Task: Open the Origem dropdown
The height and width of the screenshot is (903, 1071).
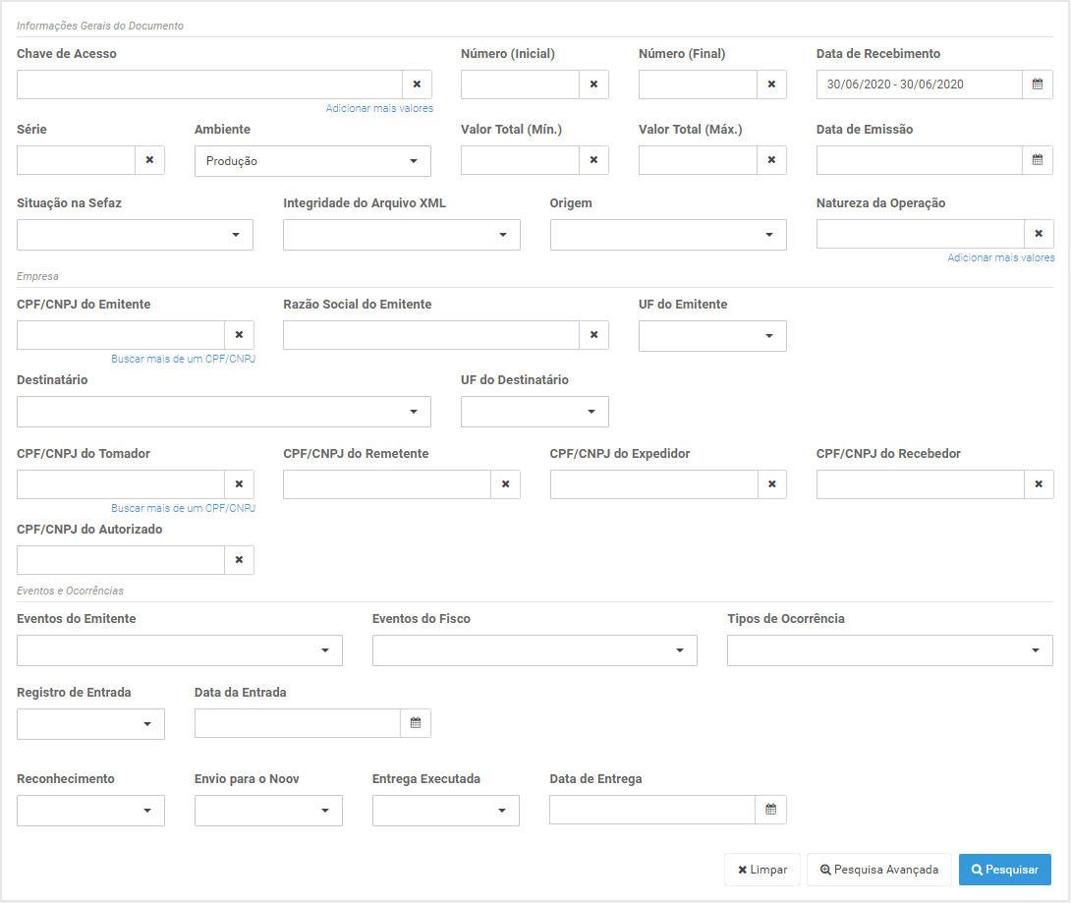Action: point(668,235)
